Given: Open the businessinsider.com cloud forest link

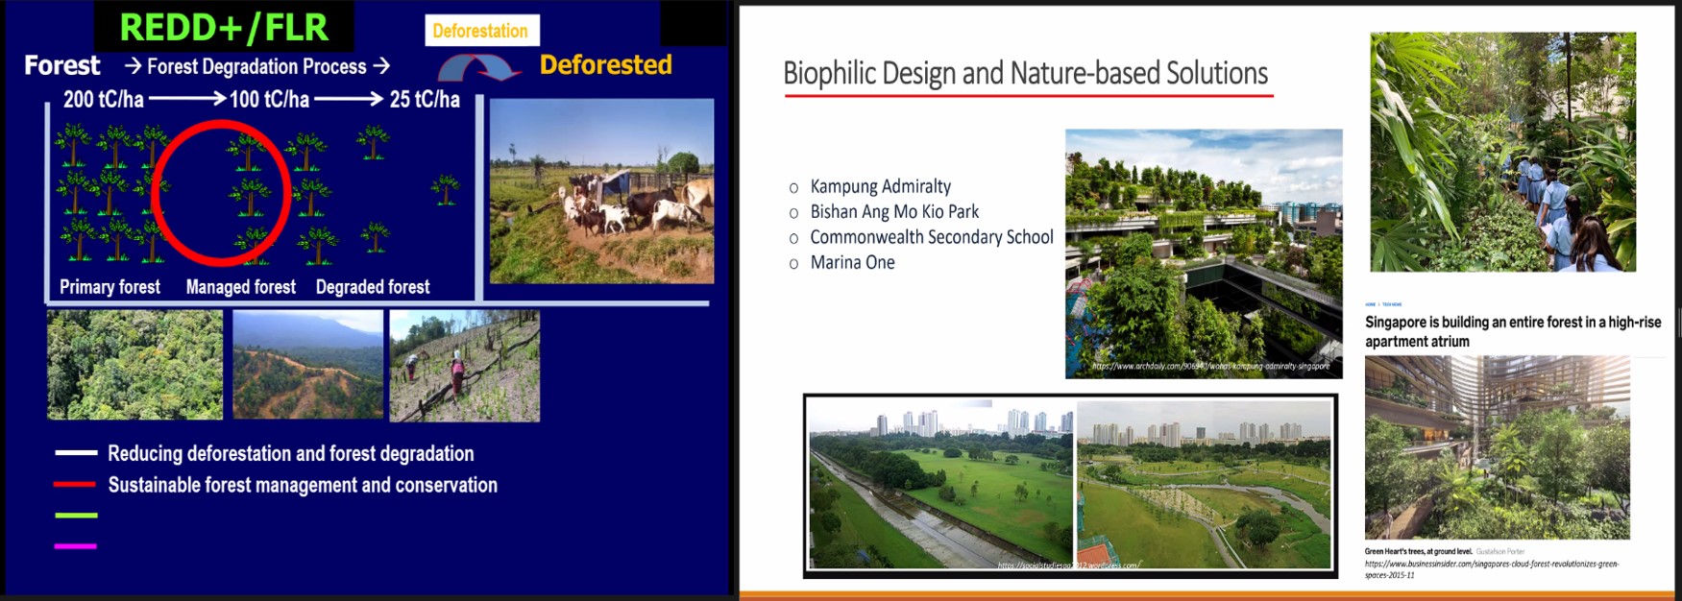Looking at the screenshot, I should coord(1491,568).
